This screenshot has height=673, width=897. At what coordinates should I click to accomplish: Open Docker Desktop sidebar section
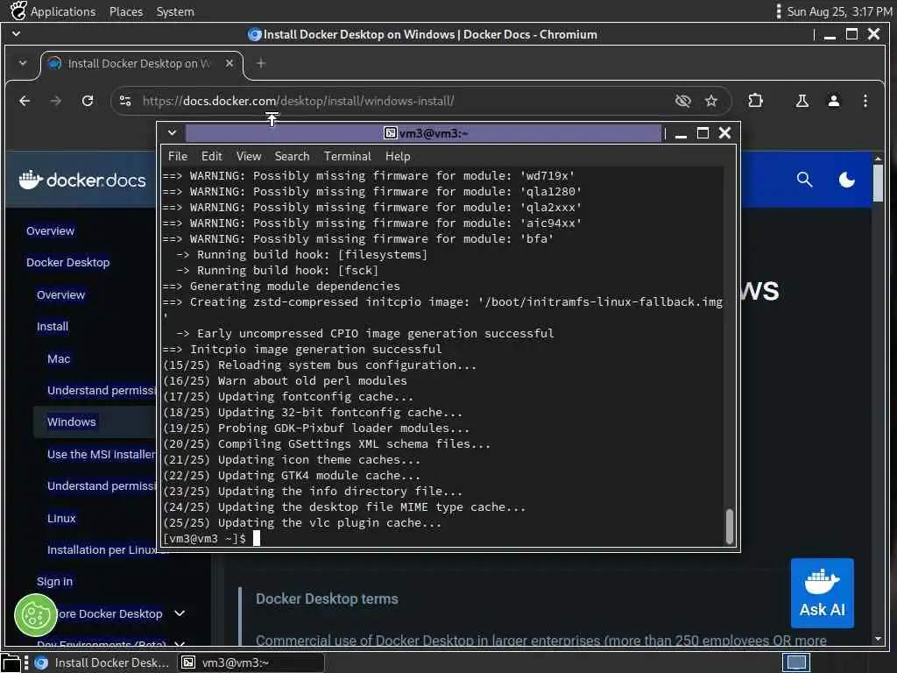click(67, 262)
